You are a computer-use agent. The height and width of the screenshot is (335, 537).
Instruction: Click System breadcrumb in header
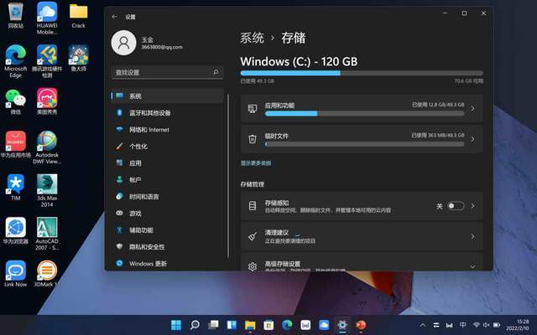[252, 38]
